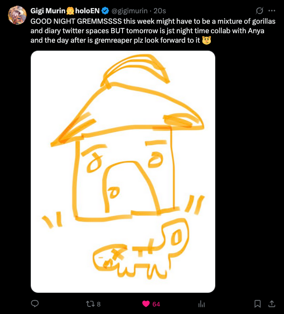Click the smirking cat emoji in tweet
The width and height of the screenshot is (284, 314).
pyautogui.click(x=207, y=40)
